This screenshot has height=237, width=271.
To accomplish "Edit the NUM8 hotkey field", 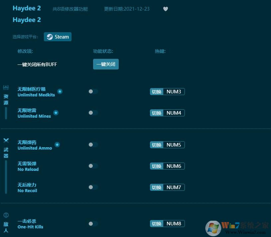I will click(174, 224).
